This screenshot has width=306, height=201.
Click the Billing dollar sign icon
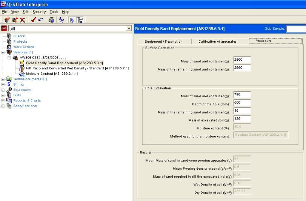9,84
